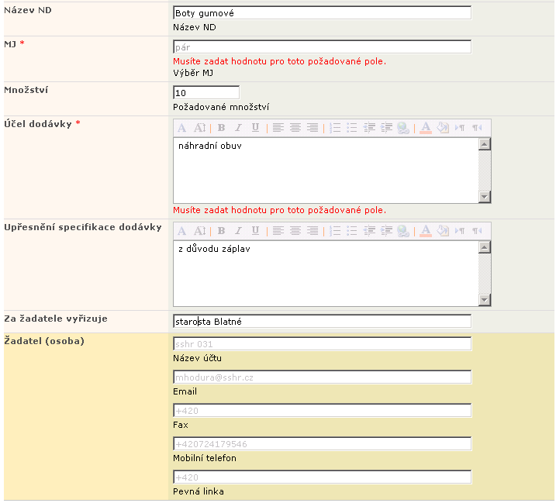The height and width of the screenshot is (503, 556).
Task: Center text in Upřesnění specifikace editor
Action: tap(295, 231)
